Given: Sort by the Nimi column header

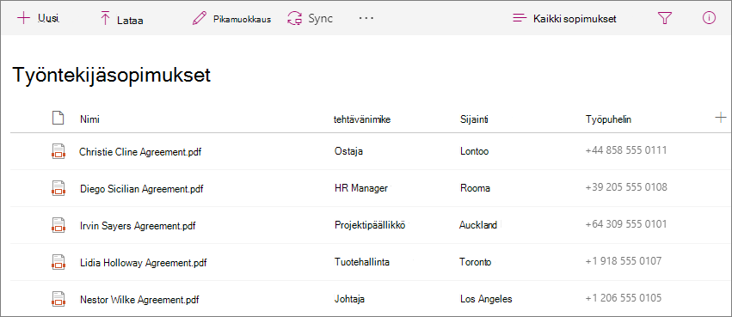Looking at the screenshot, I should pos(89,119).
